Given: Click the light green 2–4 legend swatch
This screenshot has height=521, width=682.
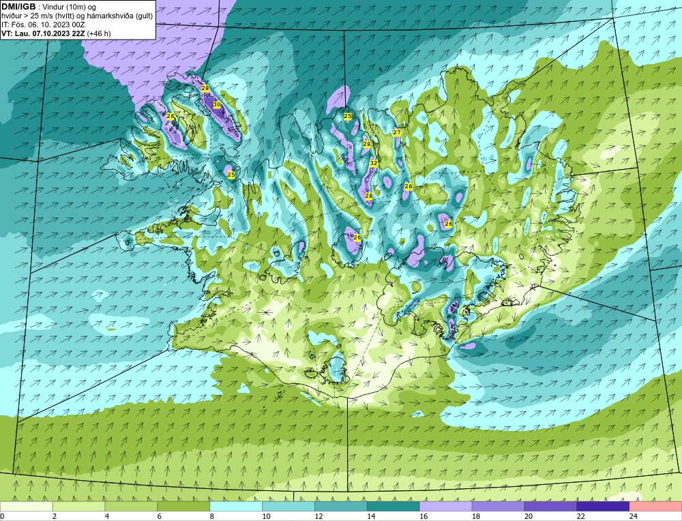Looking at the screenshot, I should pos(78,506).
